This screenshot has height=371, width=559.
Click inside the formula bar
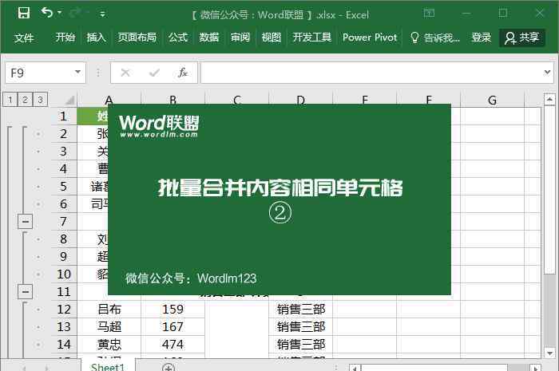tap(371, 73)
